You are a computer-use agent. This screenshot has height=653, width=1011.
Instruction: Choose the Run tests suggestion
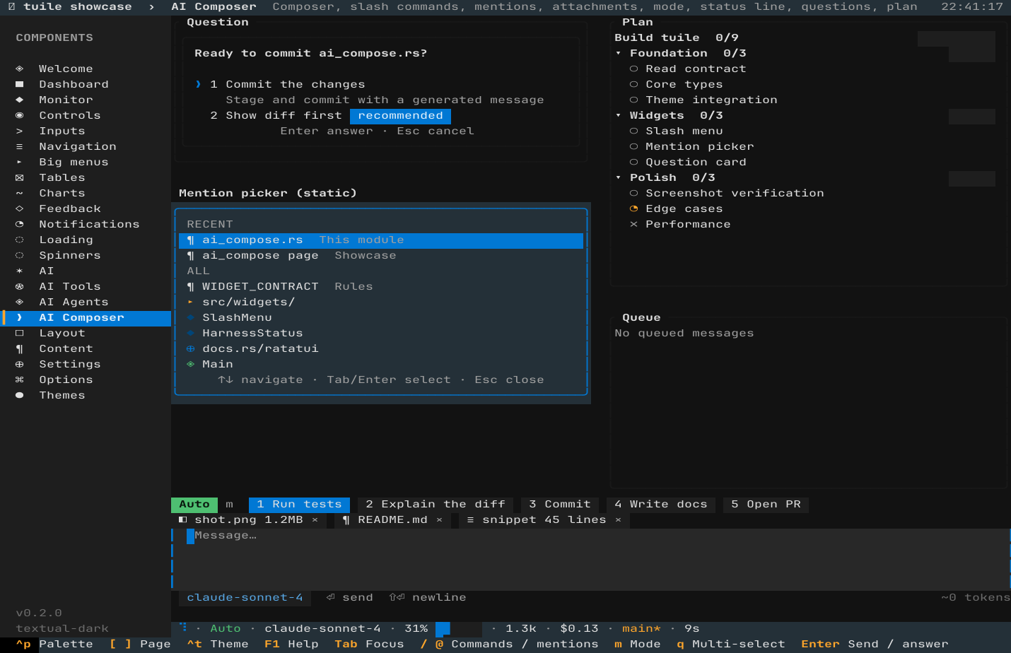(299, 504)
